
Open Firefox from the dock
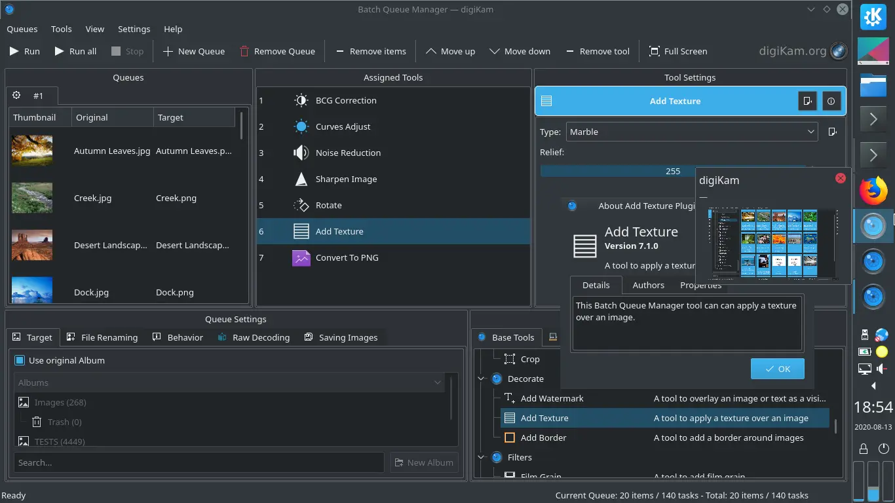pos(873,191)
